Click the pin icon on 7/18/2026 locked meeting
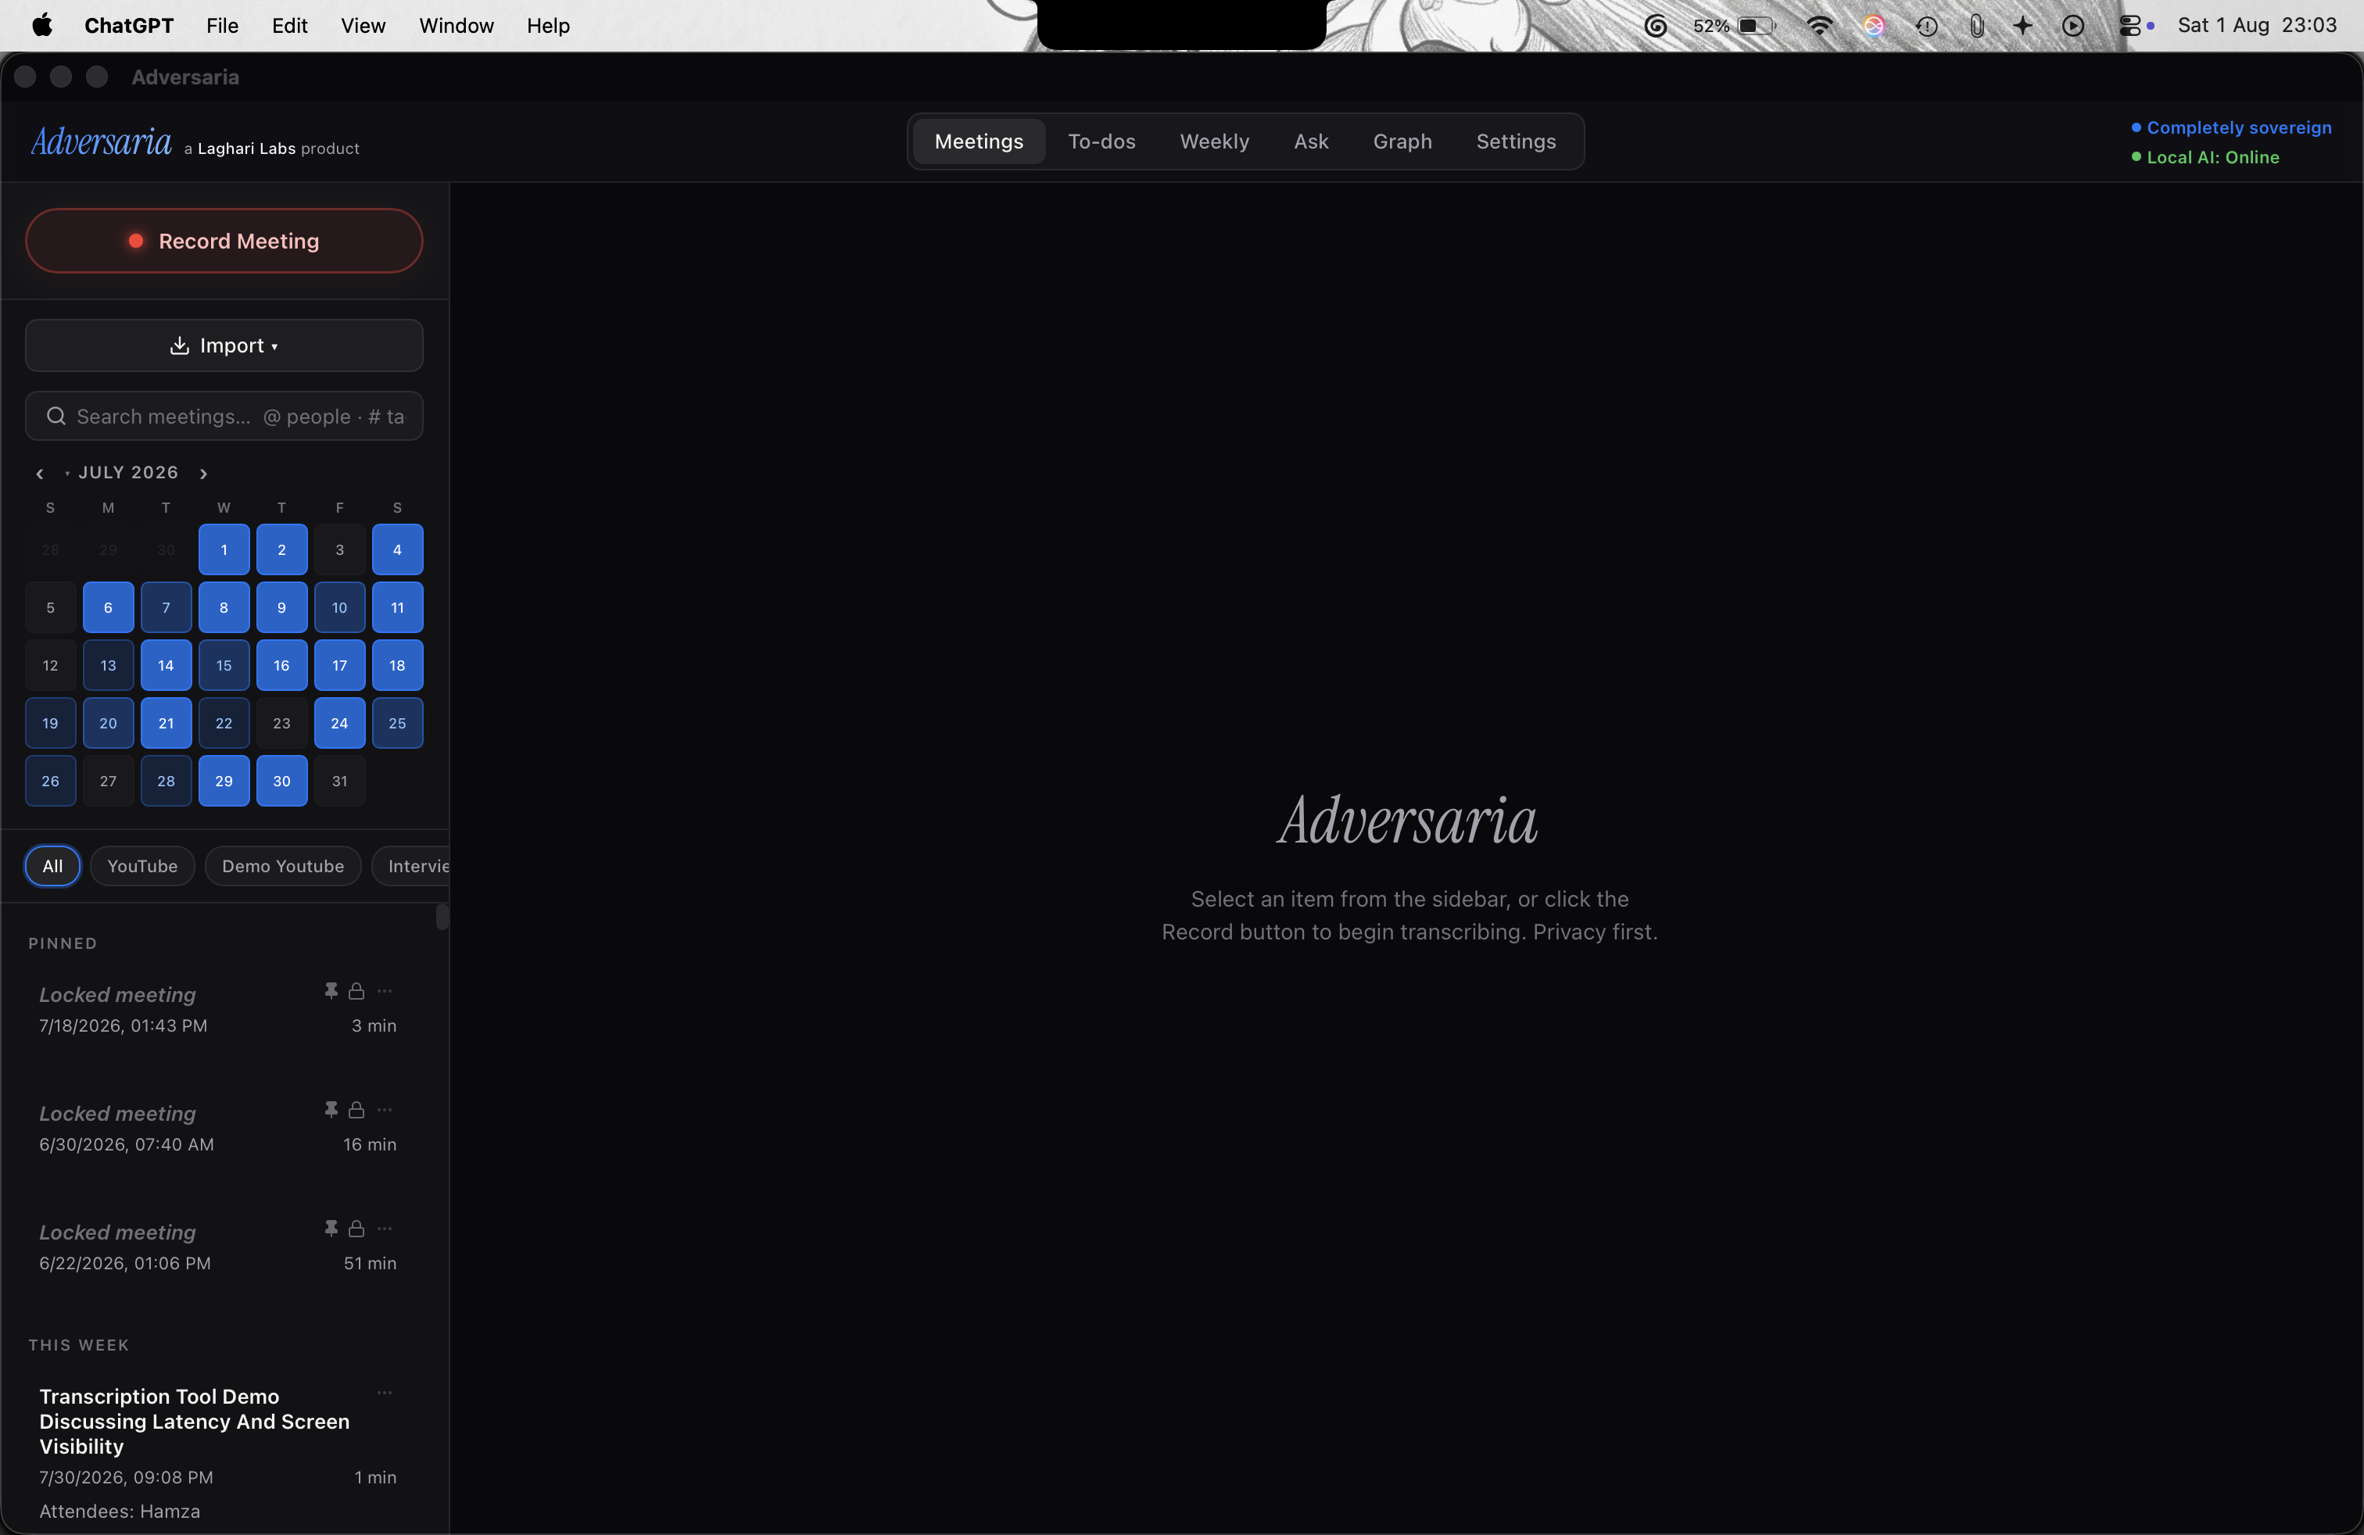This screenshot has height=1535, width=2364. point(331,991)
